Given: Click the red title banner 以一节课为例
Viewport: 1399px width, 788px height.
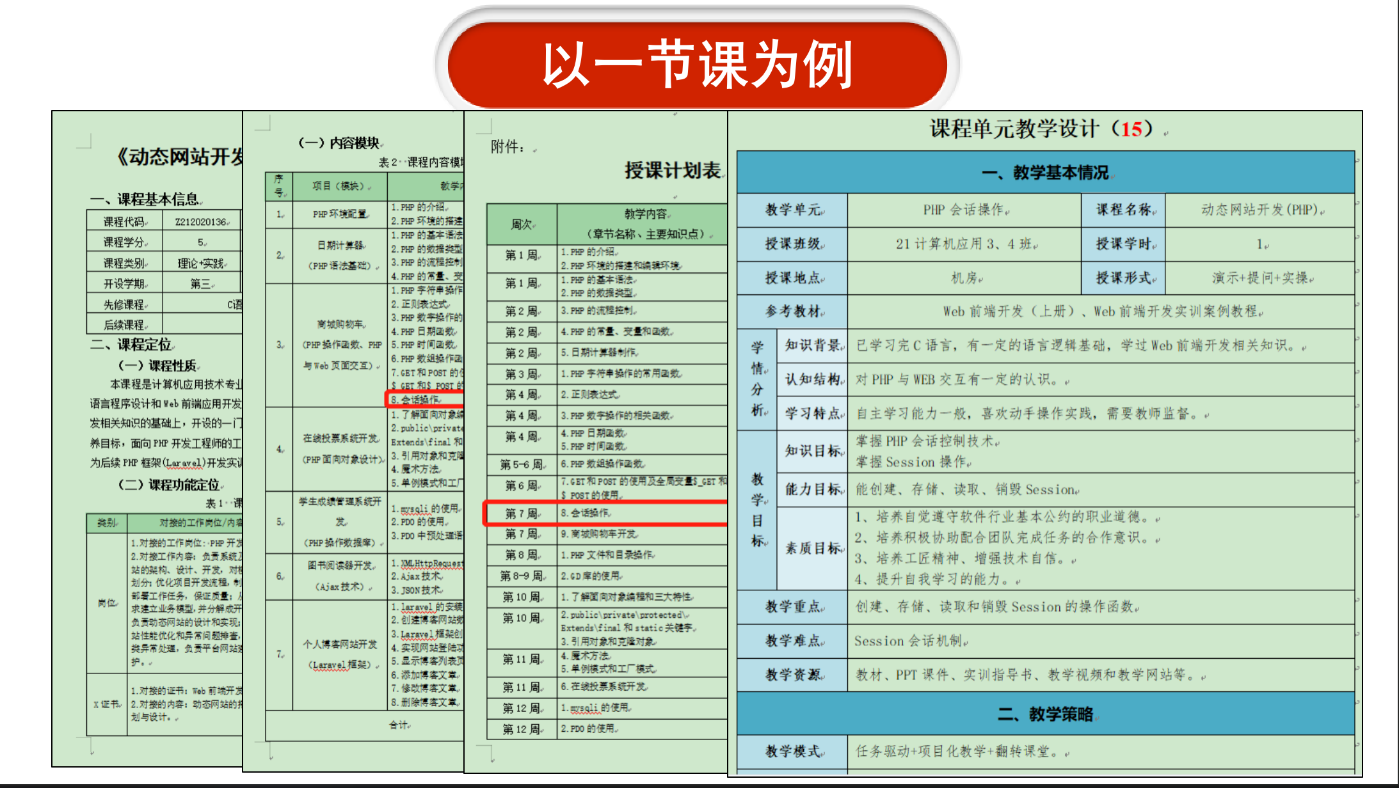Looking at the screenshot, I should 697,64.
